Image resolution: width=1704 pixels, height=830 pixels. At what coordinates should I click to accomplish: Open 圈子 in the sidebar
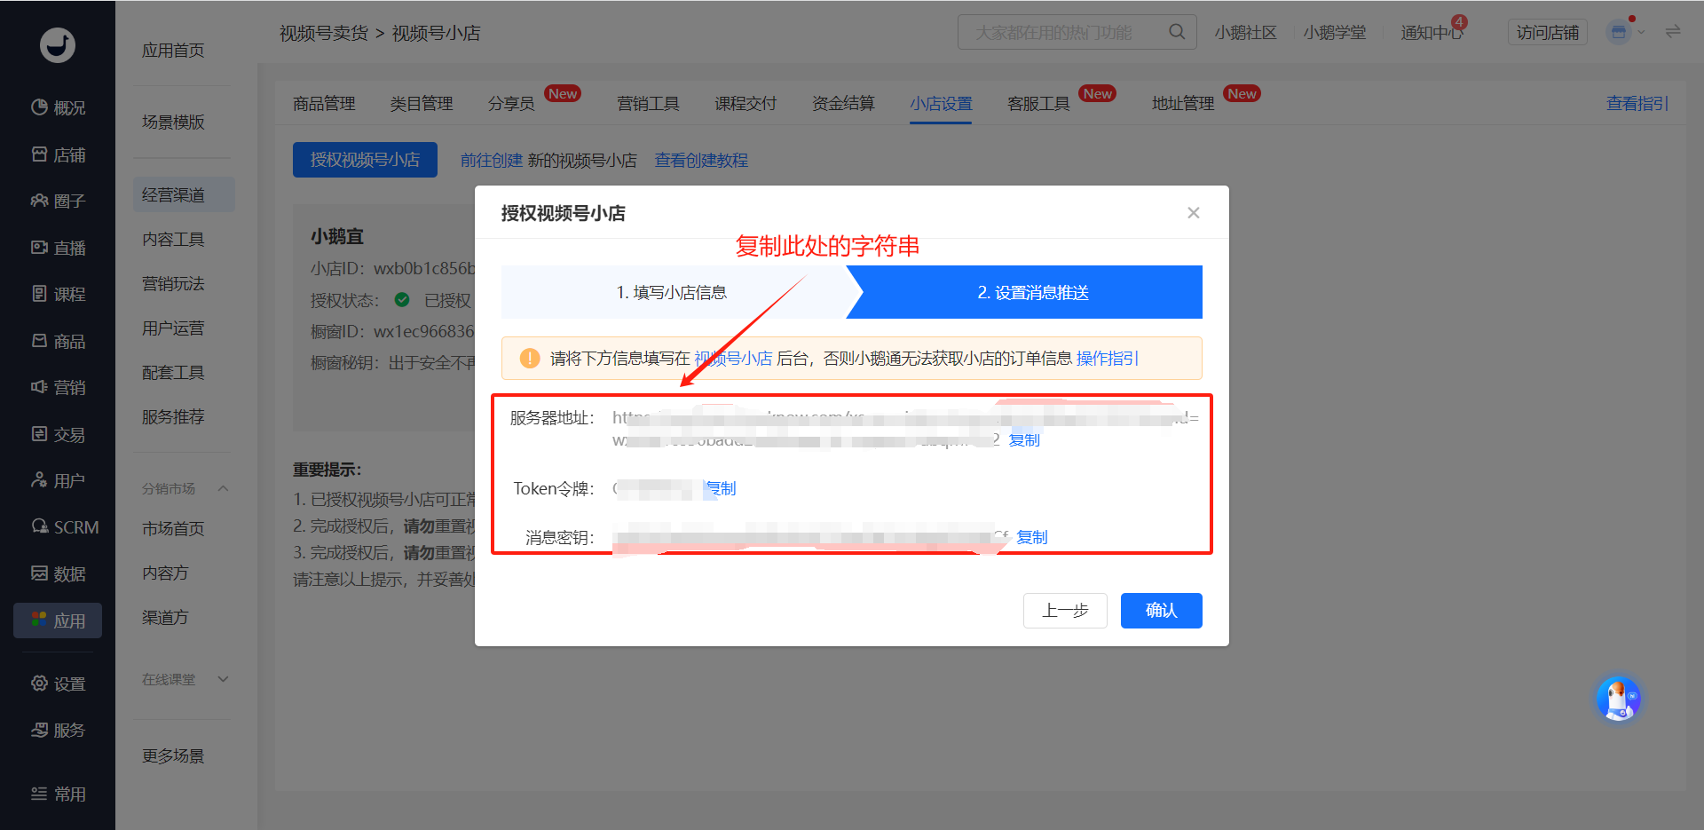(58, 201)
